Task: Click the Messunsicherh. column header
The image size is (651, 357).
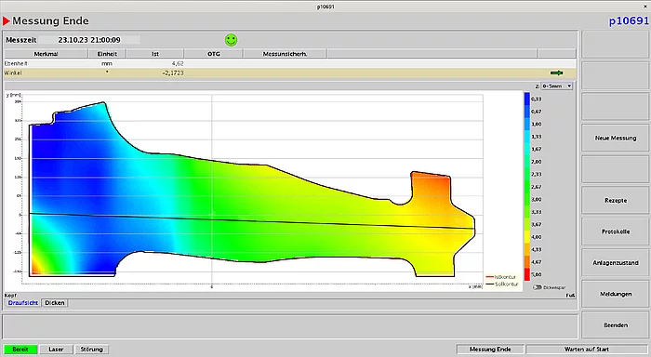Action: pyautogui.click(x=285, y=54)
